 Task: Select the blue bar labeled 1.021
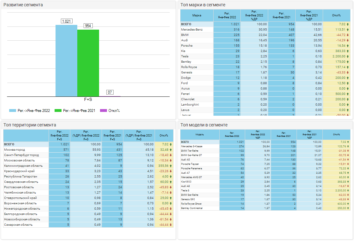coord(66,61)
